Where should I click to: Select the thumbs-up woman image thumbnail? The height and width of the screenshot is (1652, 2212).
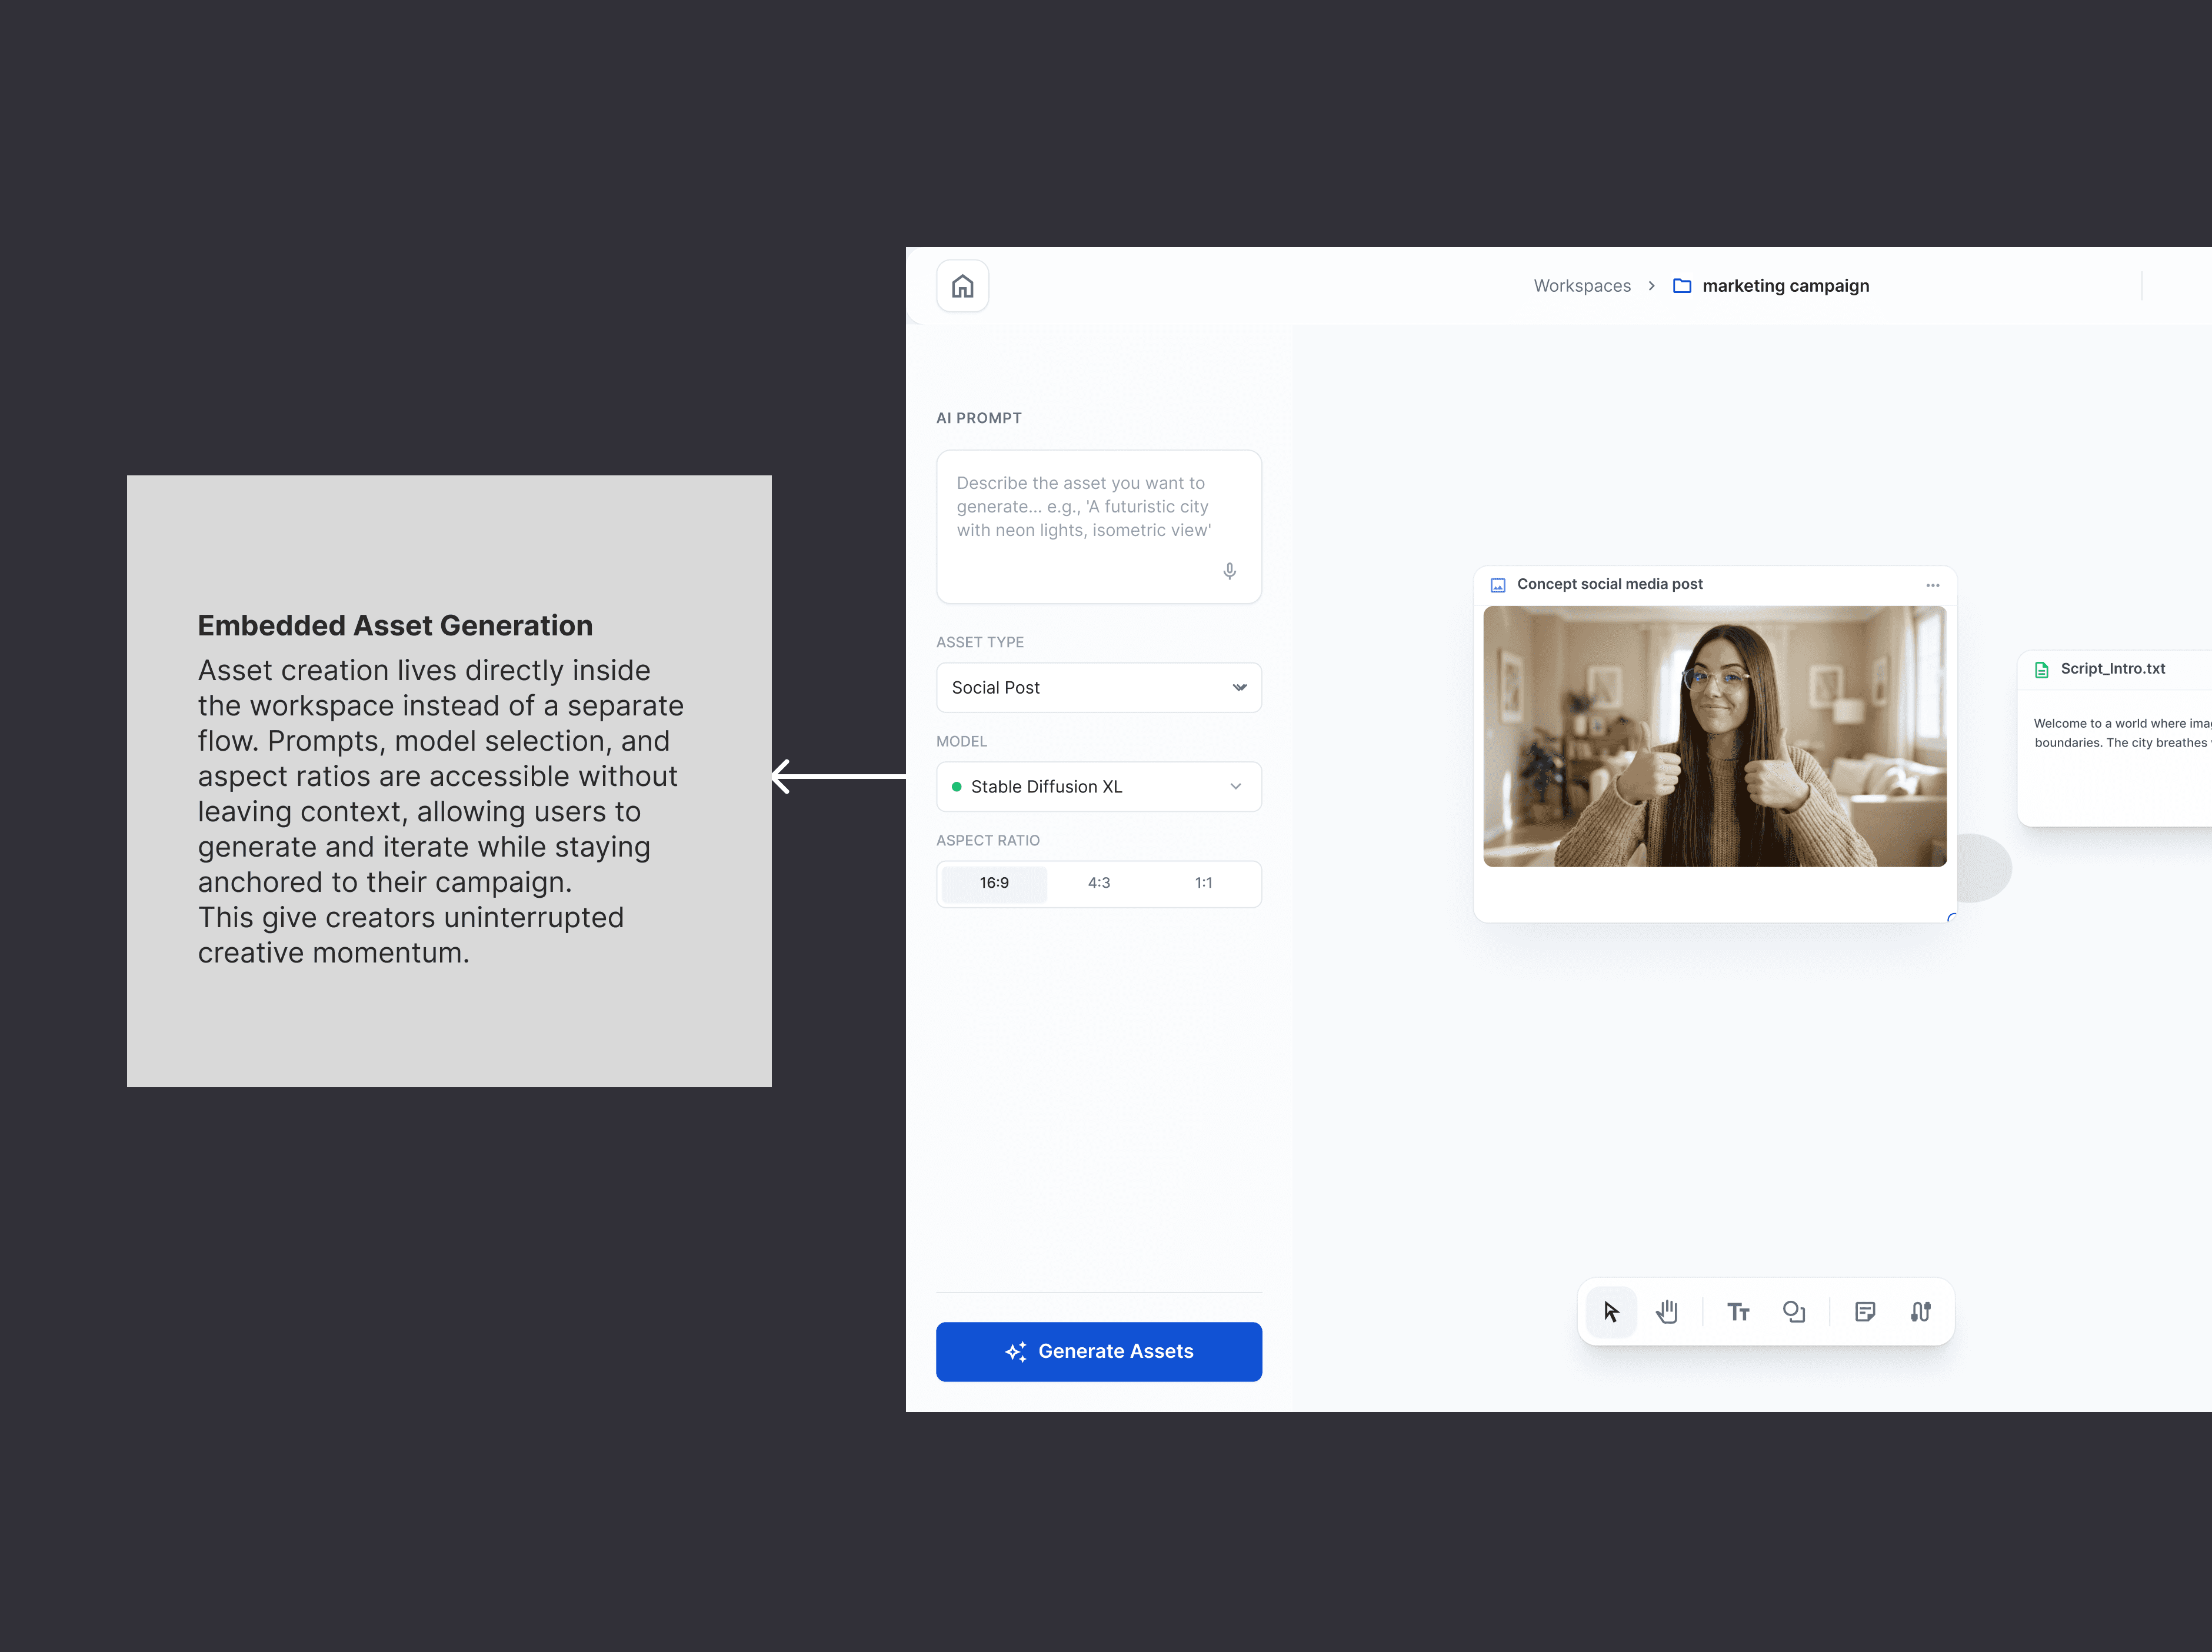[1714, 736]
